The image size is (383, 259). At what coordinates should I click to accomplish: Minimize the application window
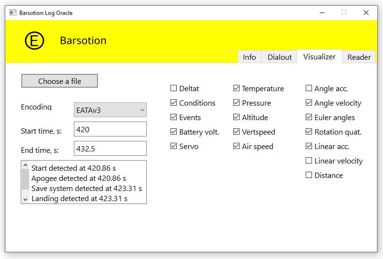pyautogui.click(x=322, y=13)
